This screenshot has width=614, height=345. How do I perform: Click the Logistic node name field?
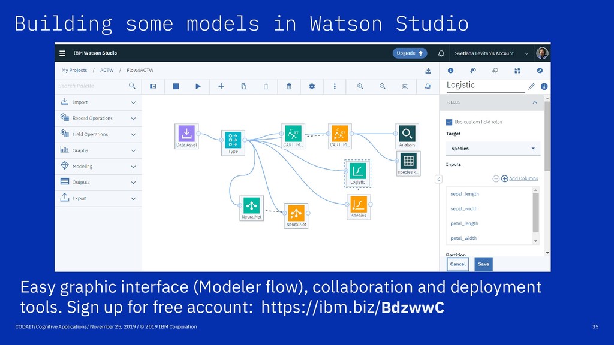pyautogui.click(x=486, y=86)
